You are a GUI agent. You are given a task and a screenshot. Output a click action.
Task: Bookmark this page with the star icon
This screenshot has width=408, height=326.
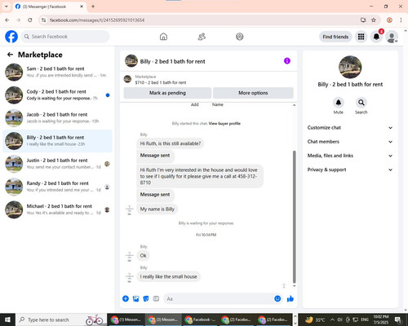(374, 20)
